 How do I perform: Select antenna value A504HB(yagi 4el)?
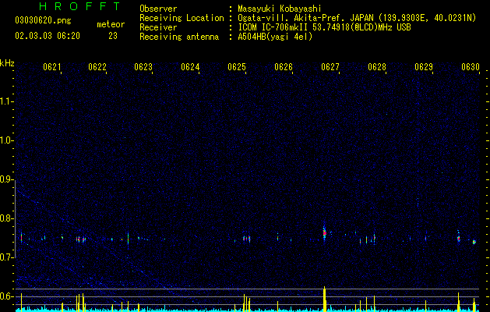pos(275,37)
